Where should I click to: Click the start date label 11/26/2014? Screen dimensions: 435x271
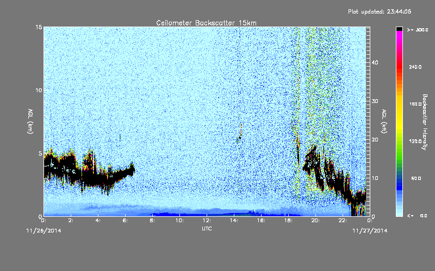click(x=43, y=231)
